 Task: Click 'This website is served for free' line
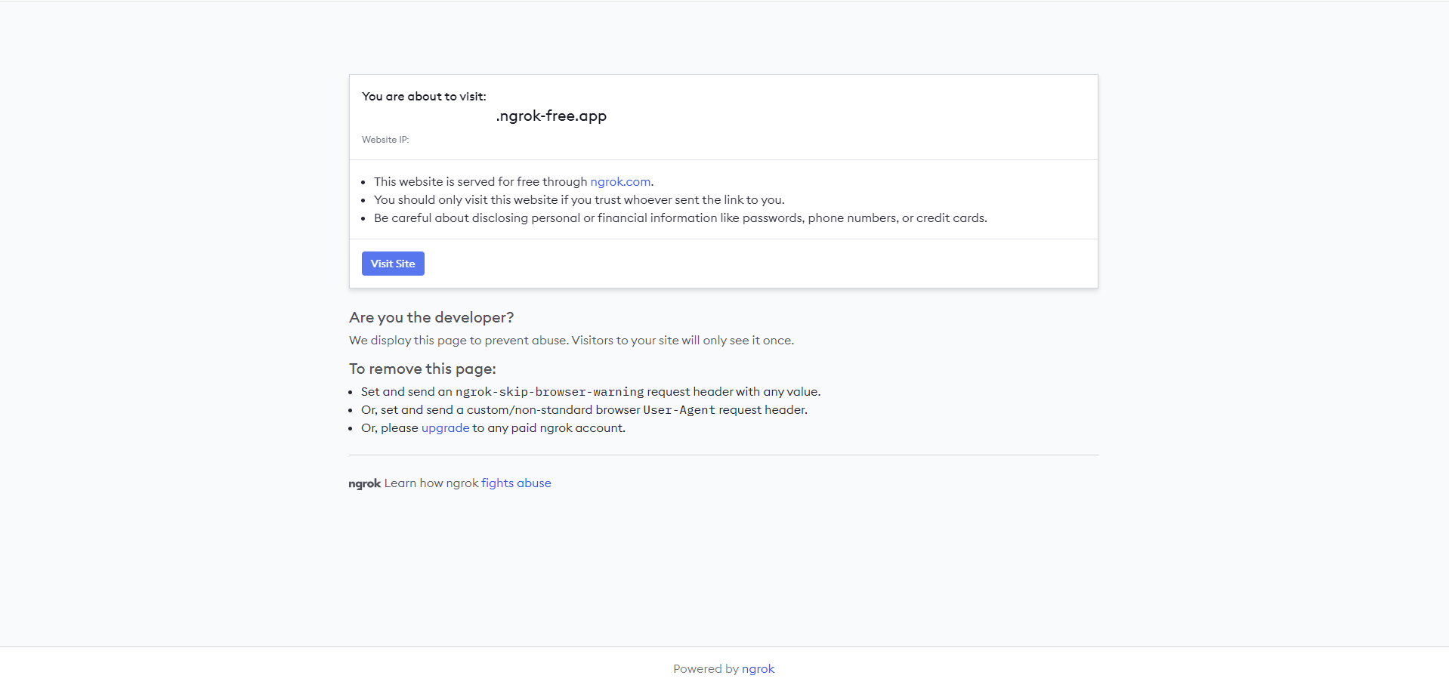click(x=514, y=182)
